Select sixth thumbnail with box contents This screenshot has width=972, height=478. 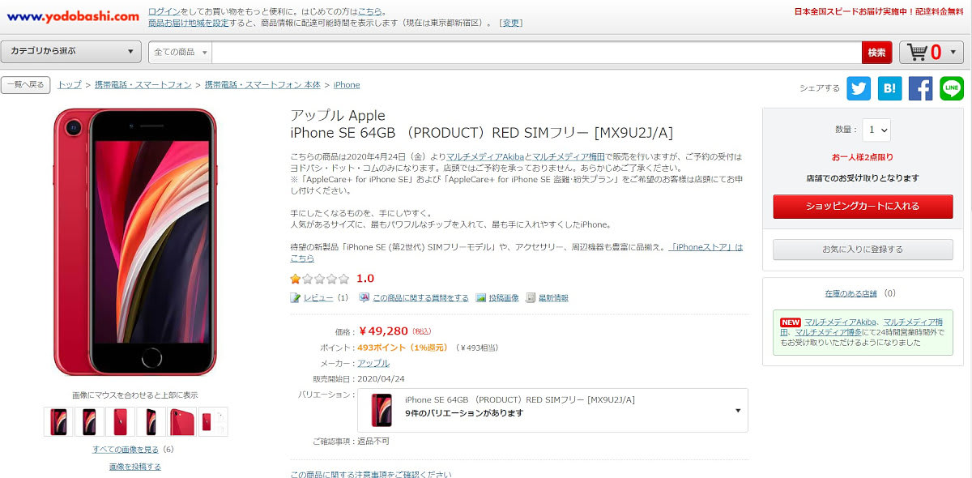[x=212, y=421]
